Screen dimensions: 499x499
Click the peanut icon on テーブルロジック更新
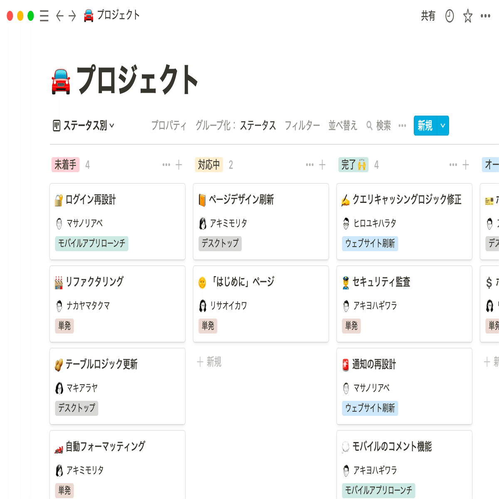59,365
